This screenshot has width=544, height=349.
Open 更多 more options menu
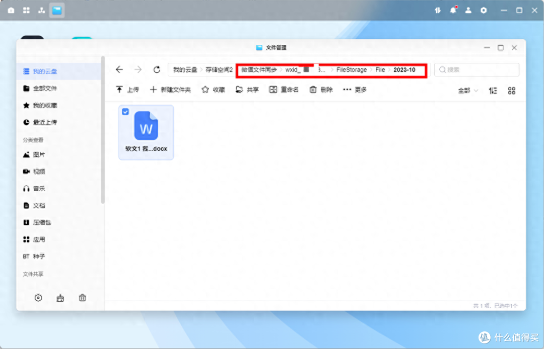355,90
